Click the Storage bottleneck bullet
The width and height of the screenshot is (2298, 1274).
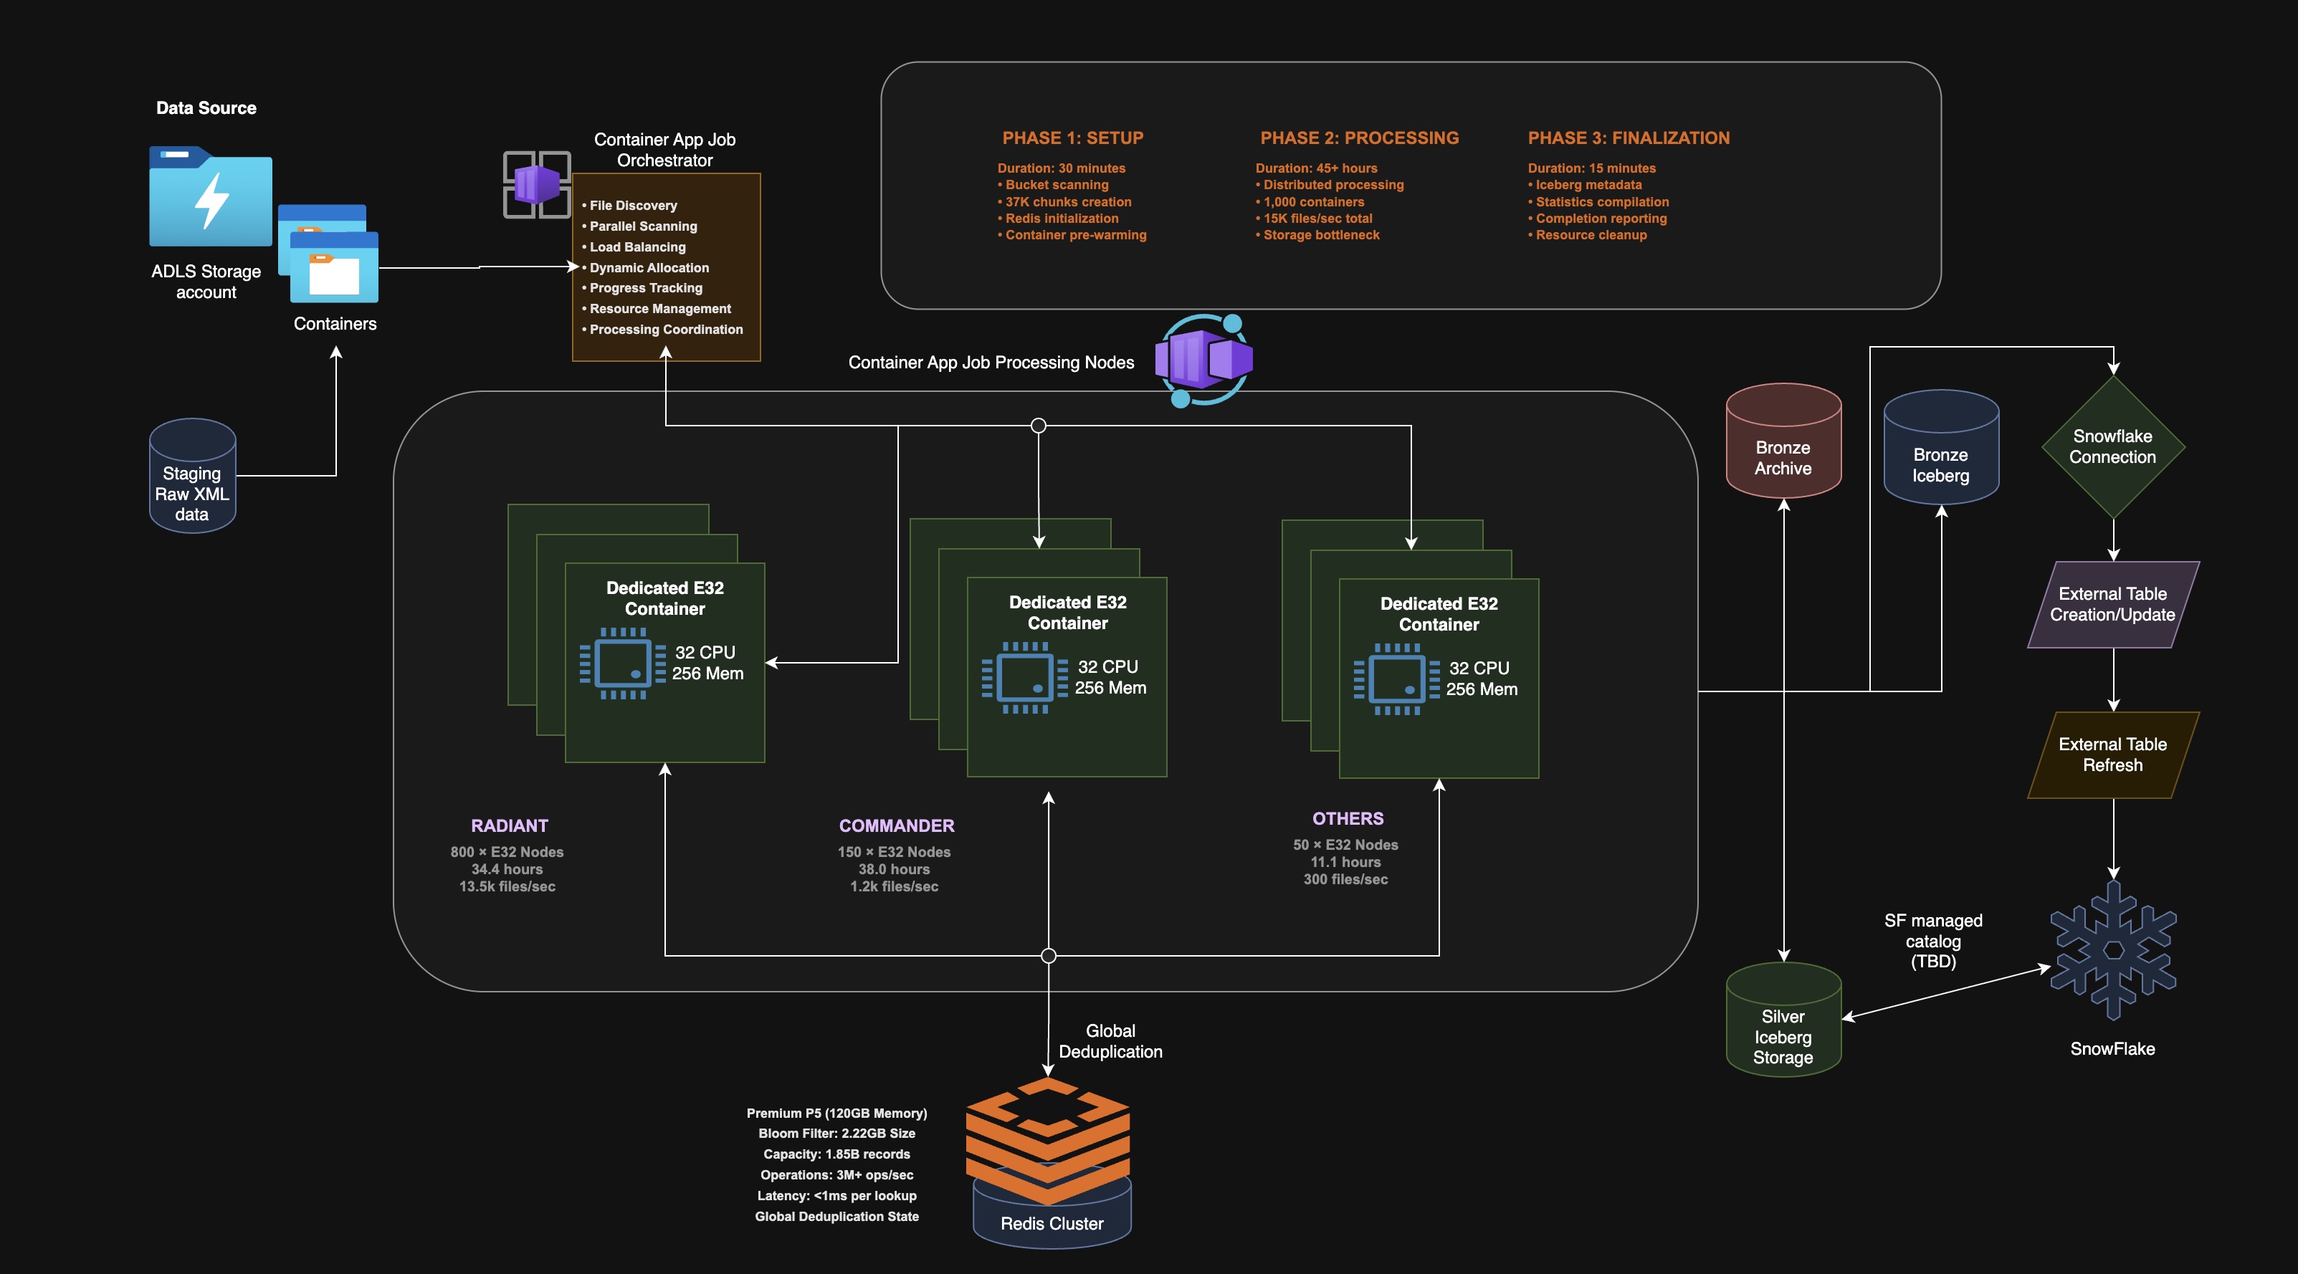click(1317, 235)
